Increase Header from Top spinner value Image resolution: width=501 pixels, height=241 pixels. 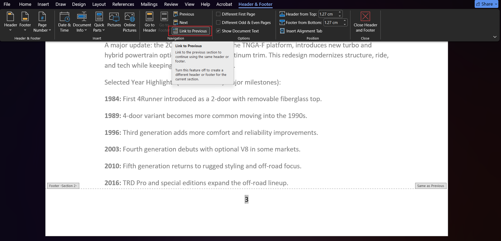point(340,12)
